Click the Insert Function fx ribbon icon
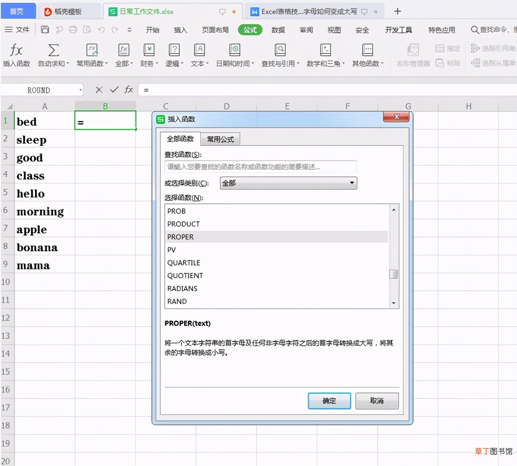Viewport: 517px width, 466px height. click(16, 50)
